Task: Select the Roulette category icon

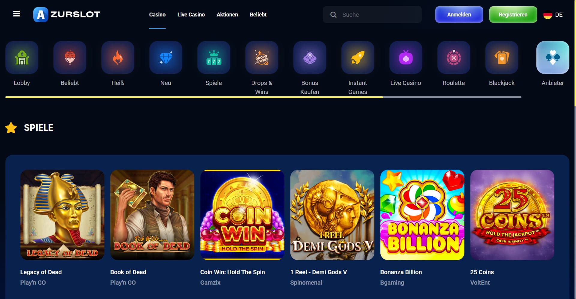Action: point(454,57)
